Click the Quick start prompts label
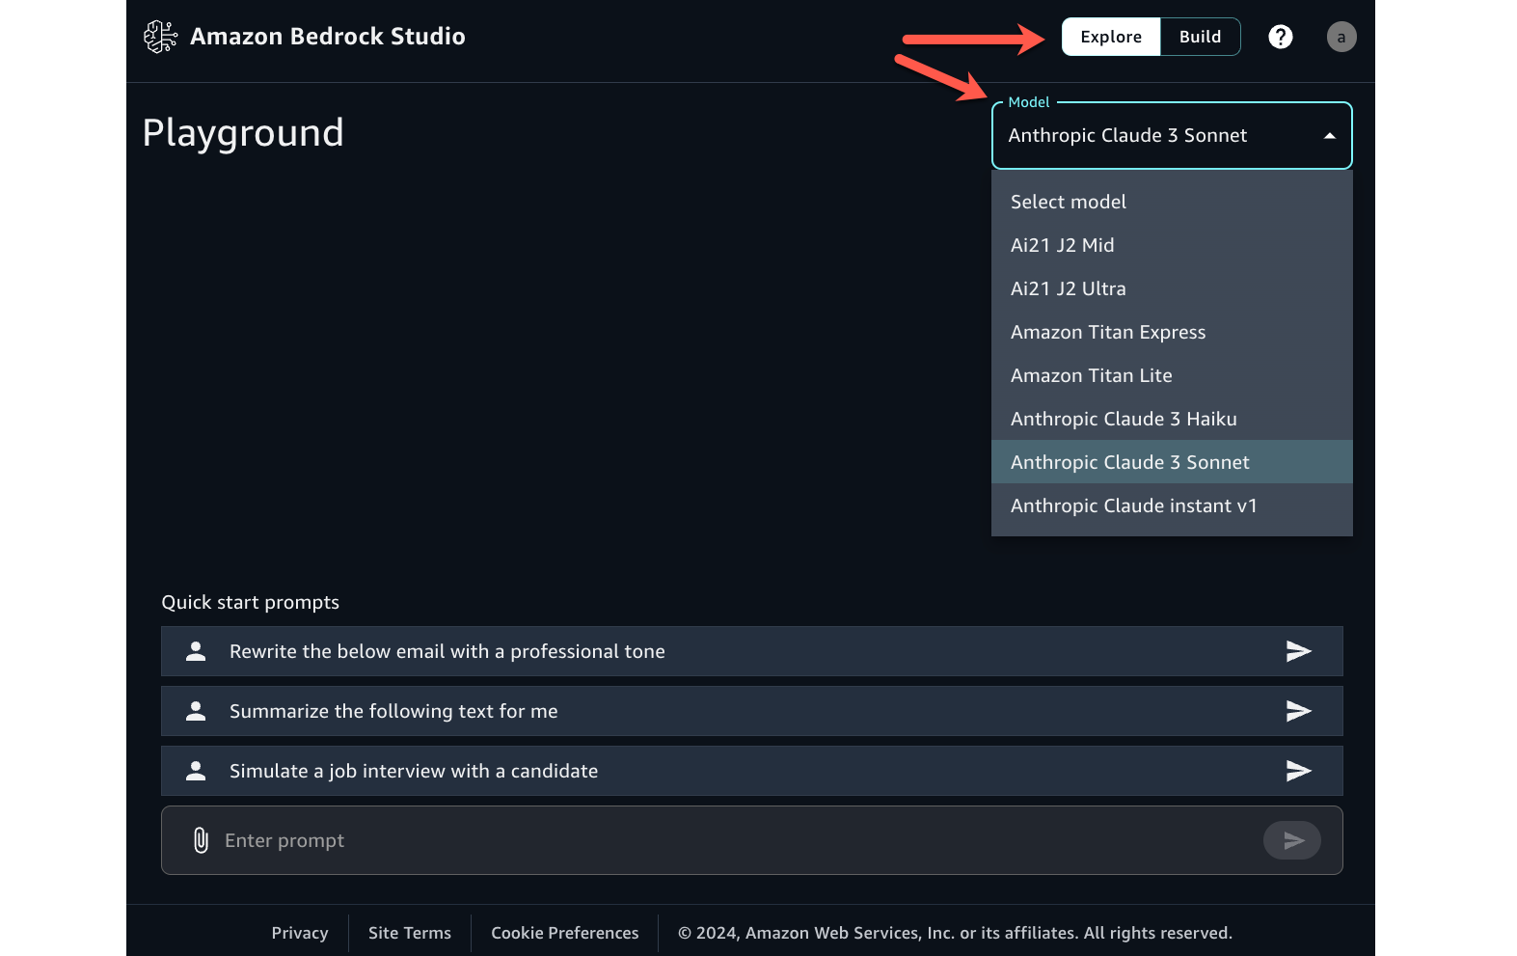 [251, 602]
